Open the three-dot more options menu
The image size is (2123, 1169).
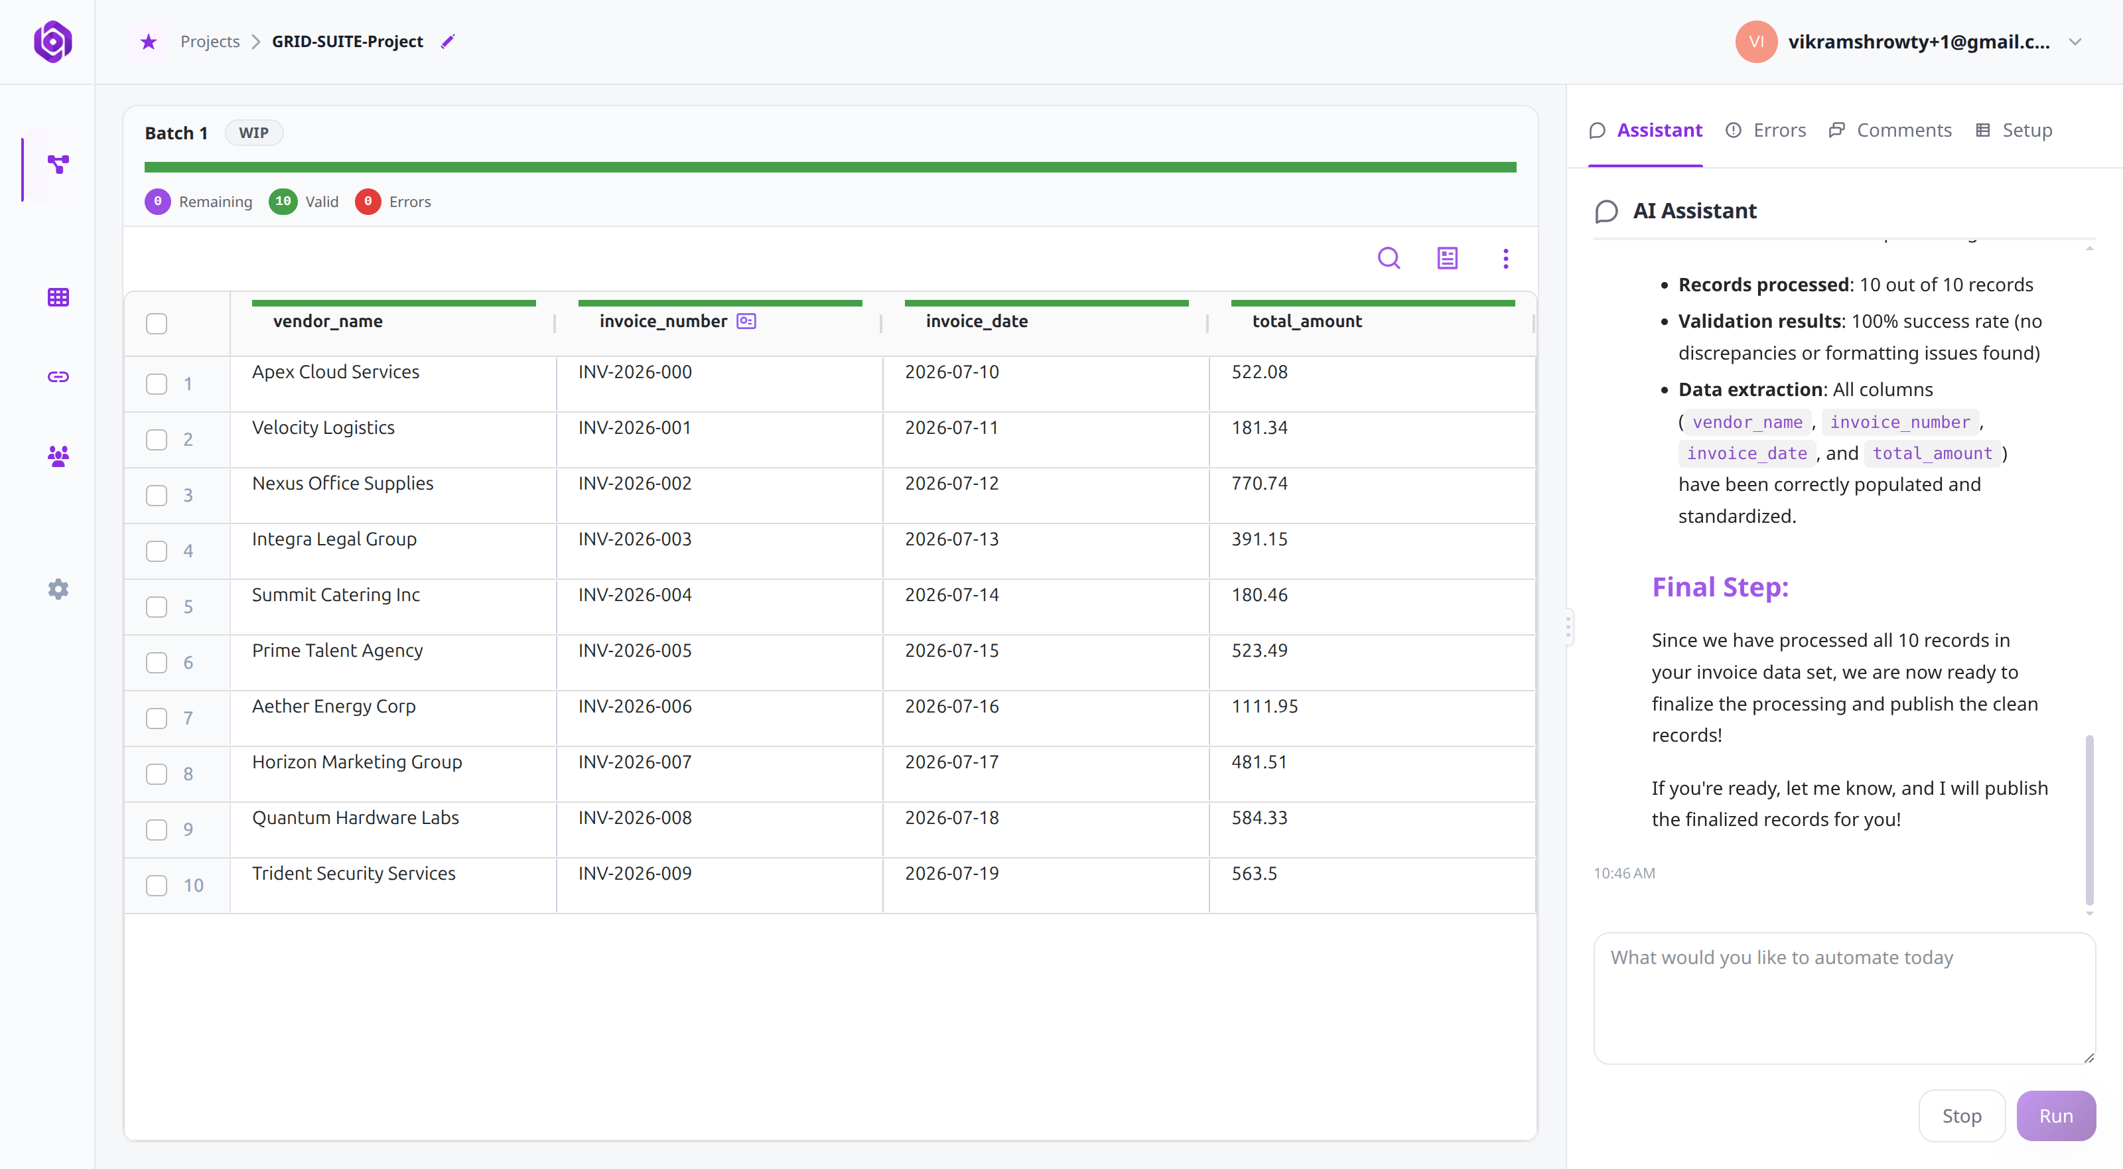tap(1506, 258)
